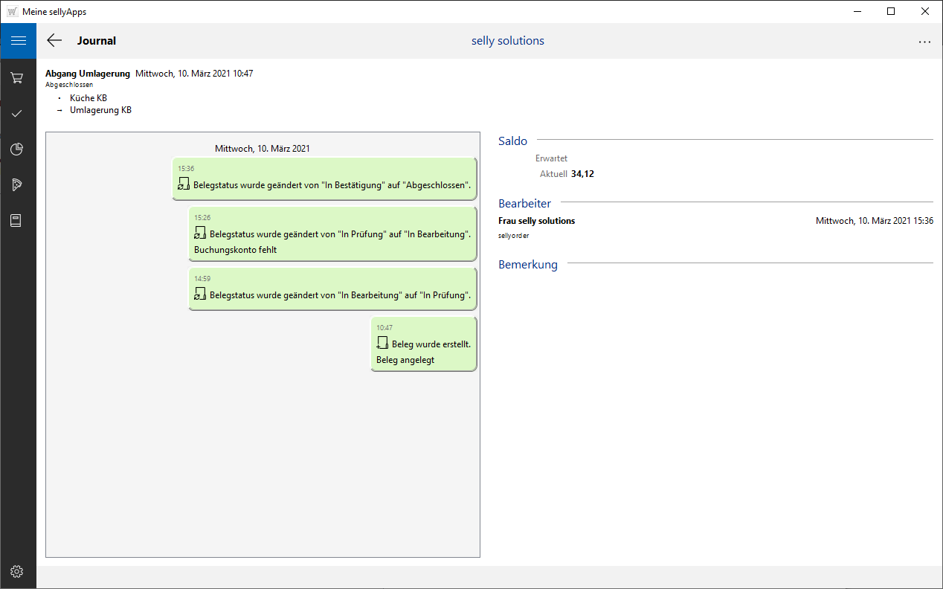Open the three-dot more options menu

924,42
